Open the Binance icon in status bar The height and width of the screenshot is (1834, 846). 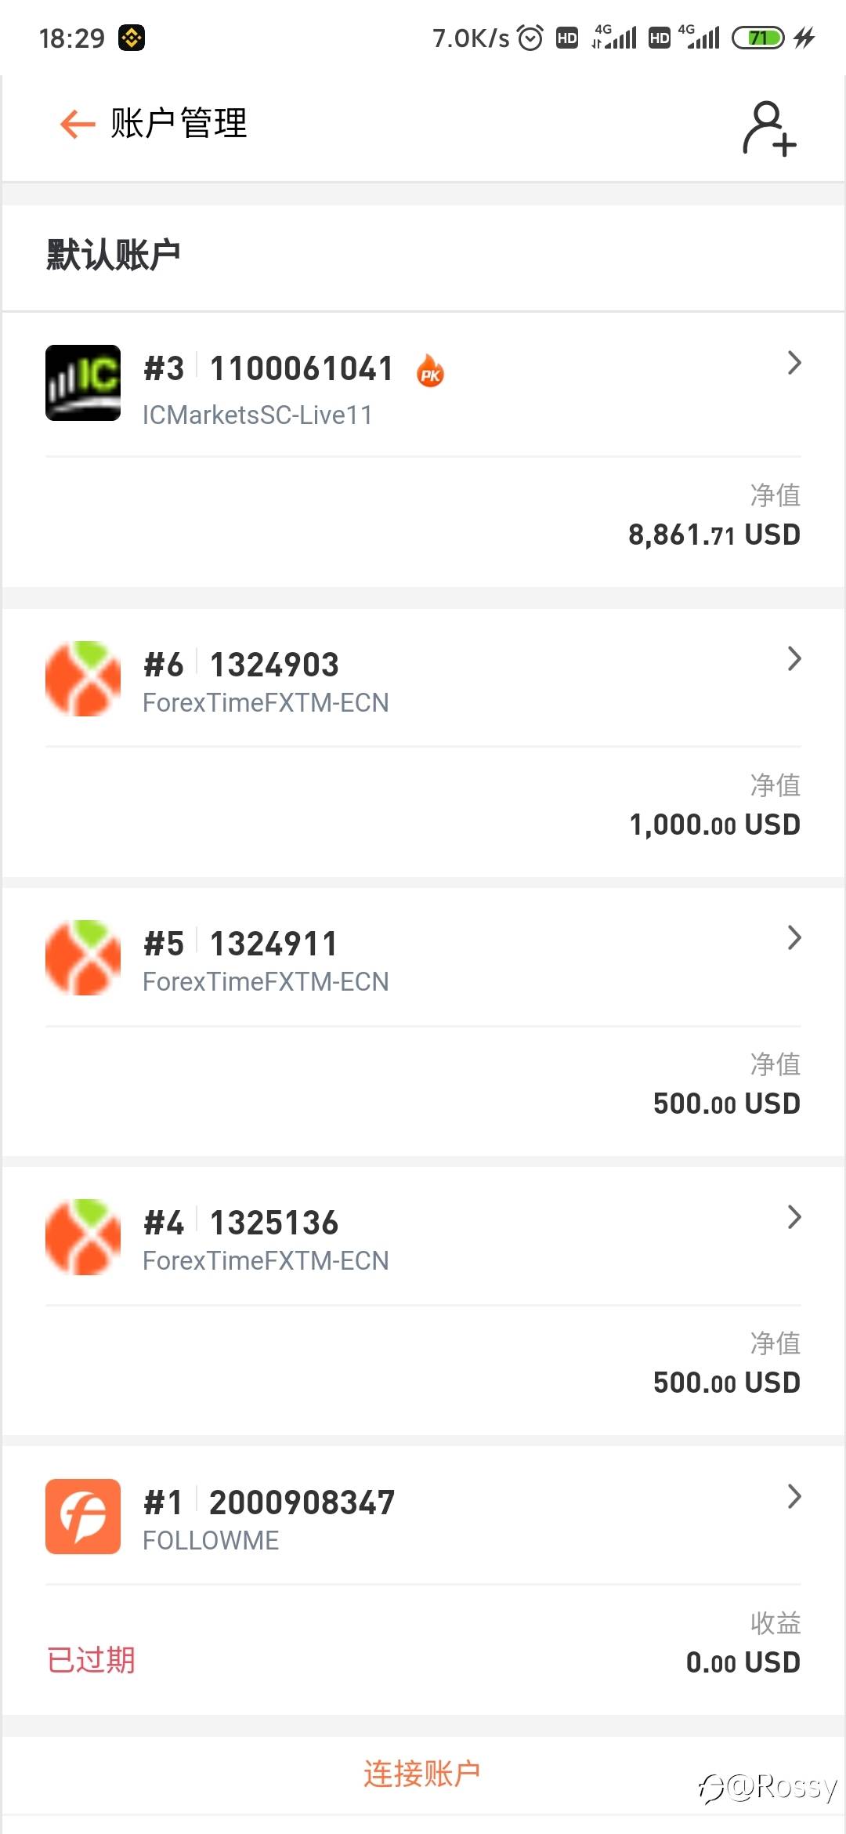point(132,38)
